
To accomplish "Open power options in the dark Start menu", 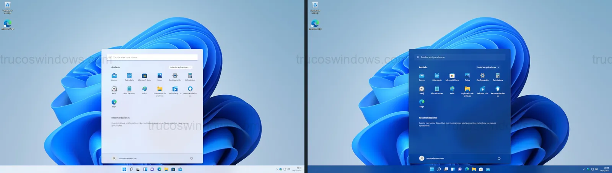I will pyautogui.click(x=499, y=159).
